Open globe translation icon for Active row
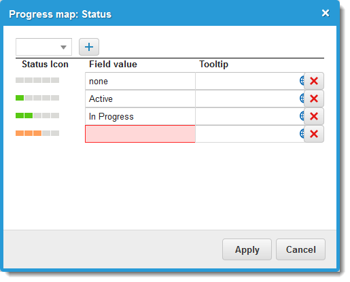 pos(302,99)
